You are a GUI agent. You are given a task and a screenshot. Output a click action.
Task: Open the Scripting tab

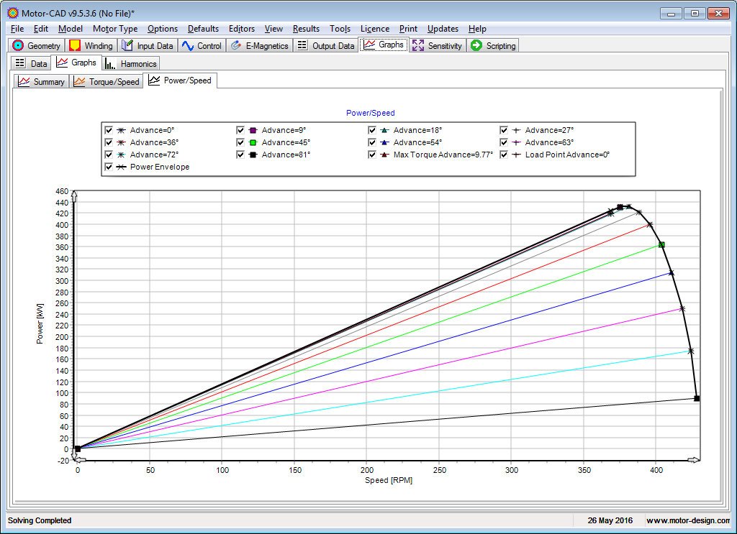[493, 45]
